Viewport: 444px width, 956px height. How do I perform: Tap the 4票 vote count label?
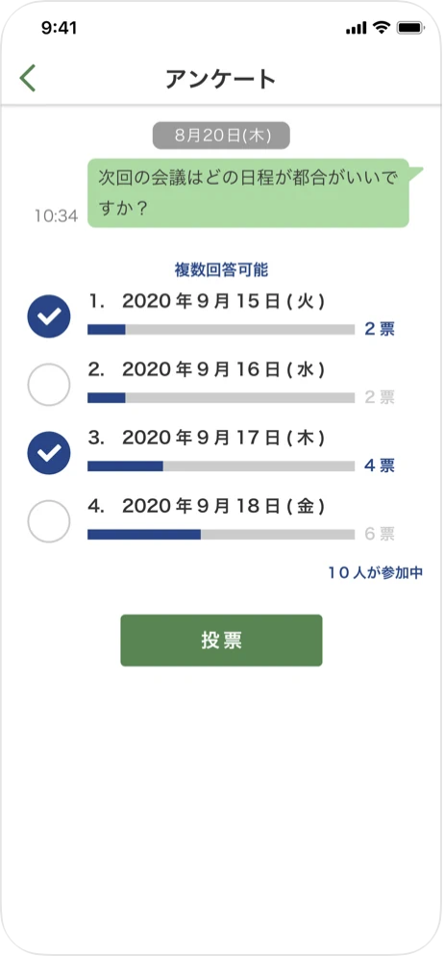[x=380, y=465]
